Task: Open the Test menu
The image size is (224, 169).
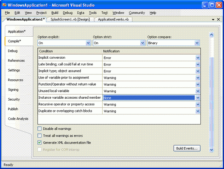Action: (x=105, y=13)
